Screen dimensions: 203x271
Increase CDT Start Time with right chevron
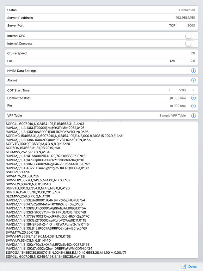[x=193, y=90]
